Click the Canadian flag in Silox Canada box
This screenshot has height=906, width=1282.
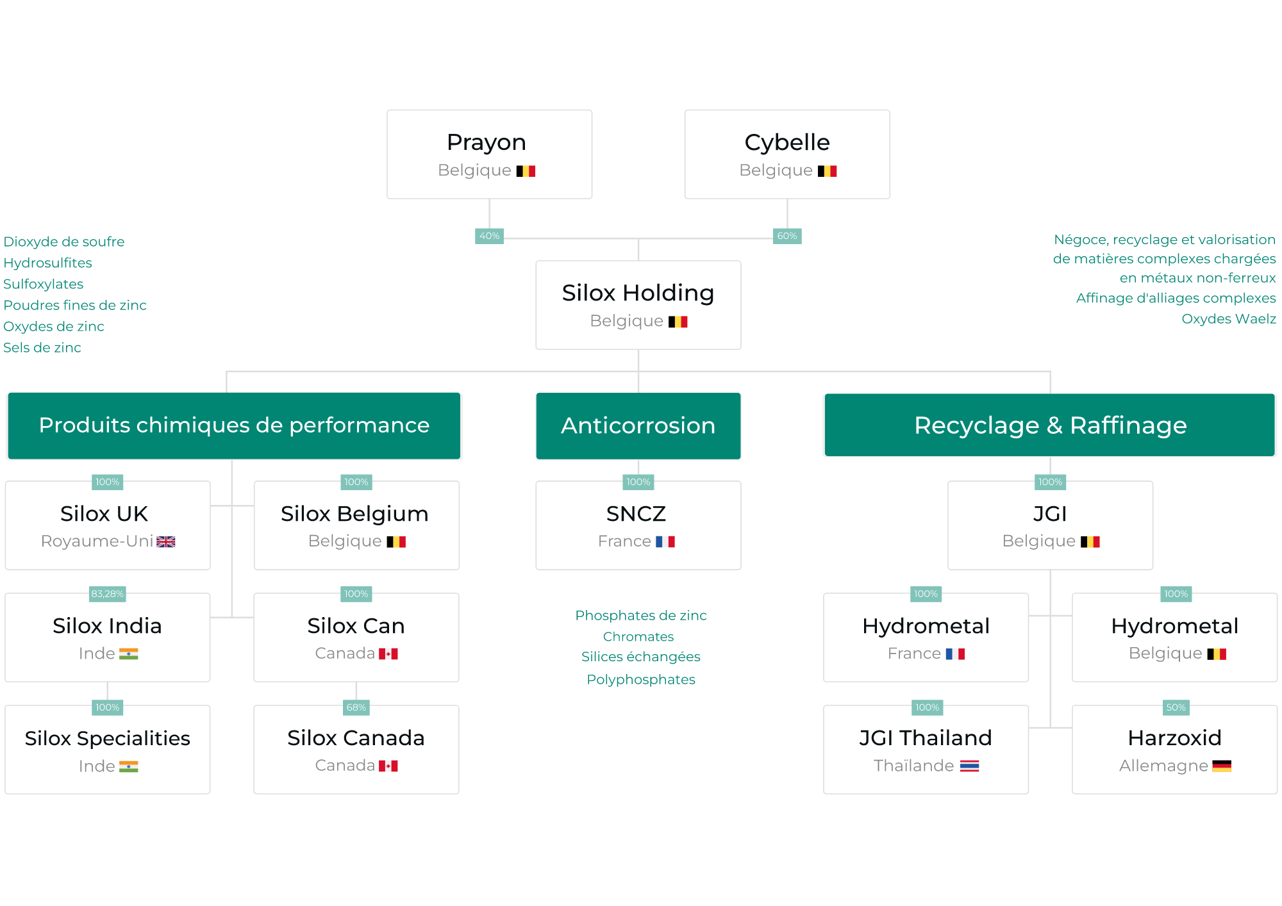(x=388, y=766)
